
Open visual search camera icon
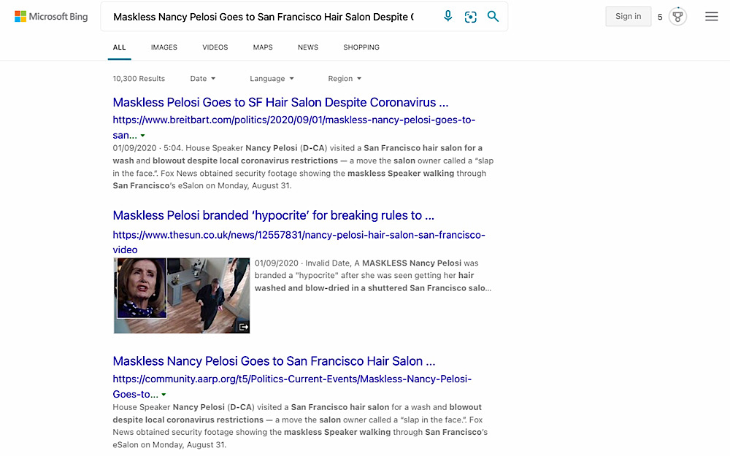tap(471, 17)
